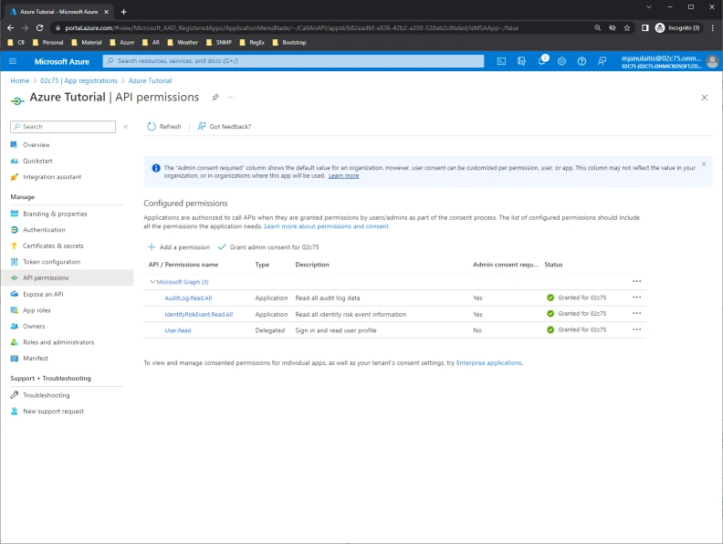Screen dimensions: 723x544
Task: Open a new browser tab
Action: pyautogui.click(x=123, y=12)
